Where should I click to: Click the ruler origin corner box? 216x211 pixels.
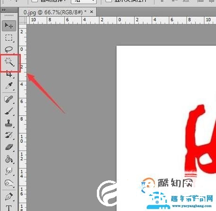pyautogui.click(x=23, y=20)
